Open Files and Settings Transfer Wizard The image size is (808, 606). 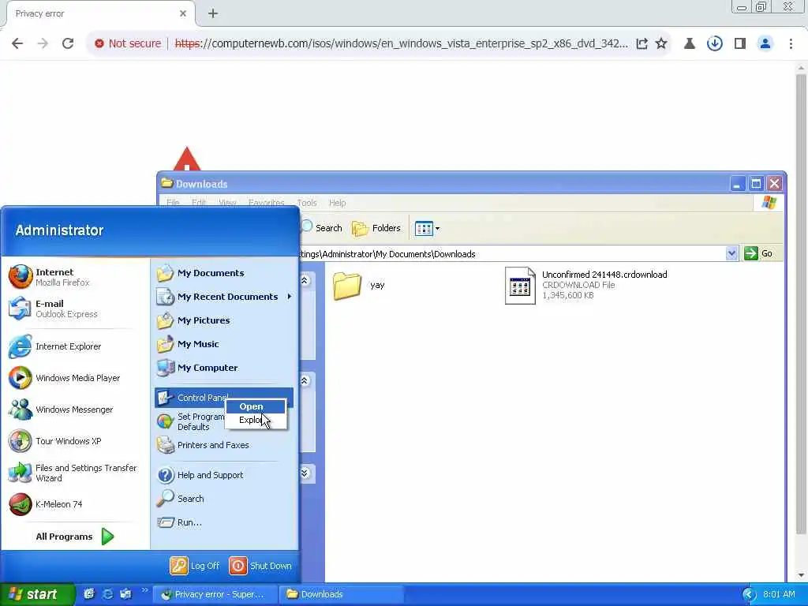75,473
